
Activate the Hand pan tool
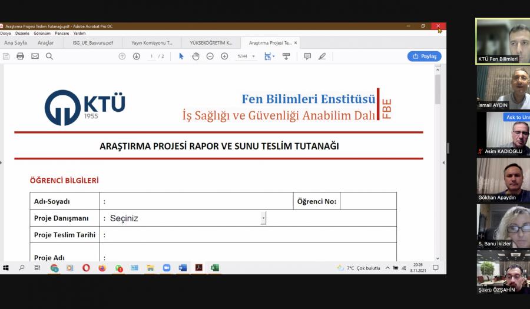[196, 57]
